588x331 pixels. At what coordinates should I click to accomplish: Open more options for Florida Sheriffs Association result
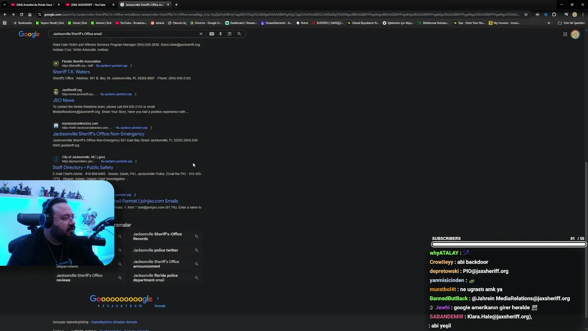131,66
